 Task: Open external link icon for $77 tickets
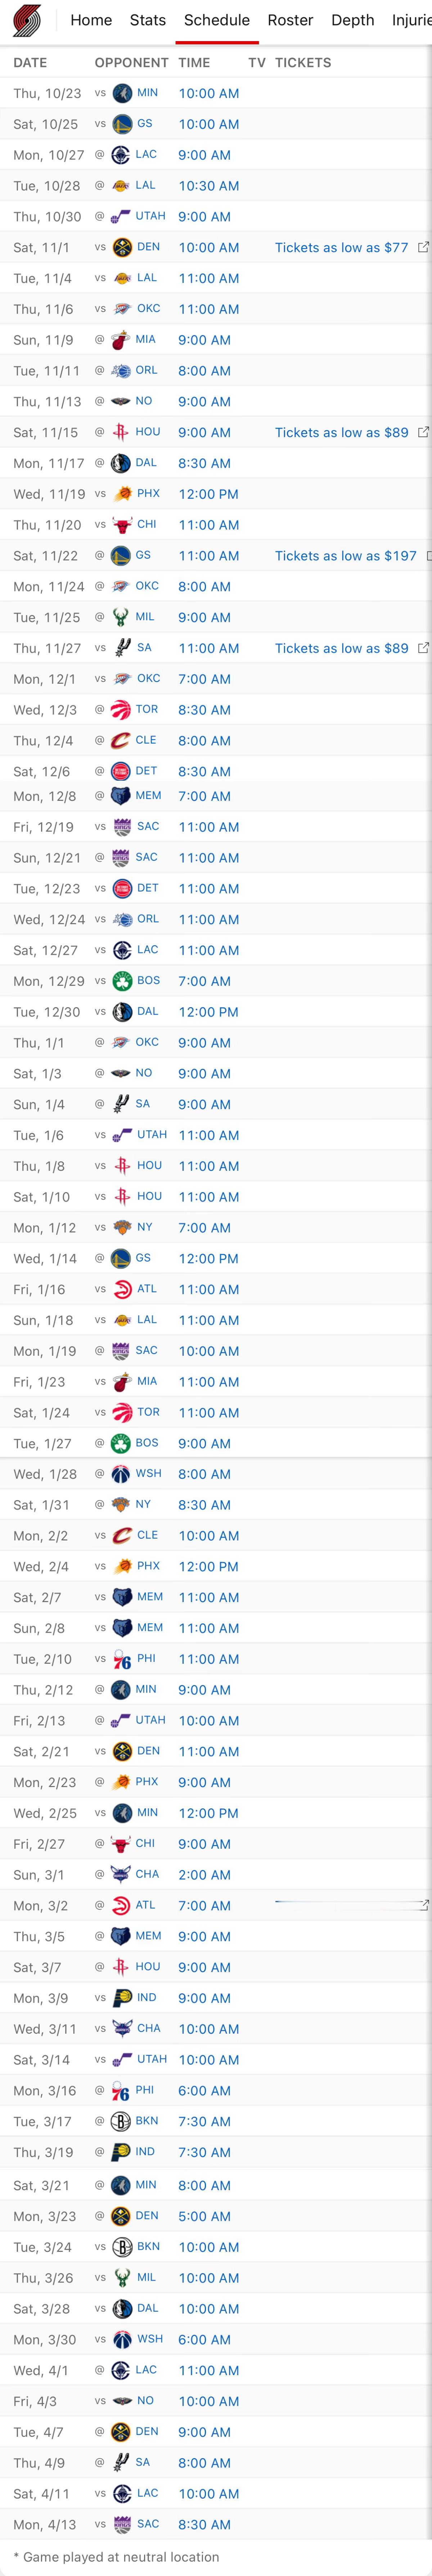pos(423,247)
